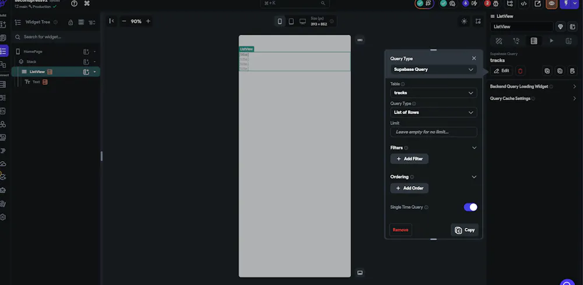Open the tracks Table dropdown
This screenshot has height=285, width=583.
pyautogui.click(x=434, y=93)
